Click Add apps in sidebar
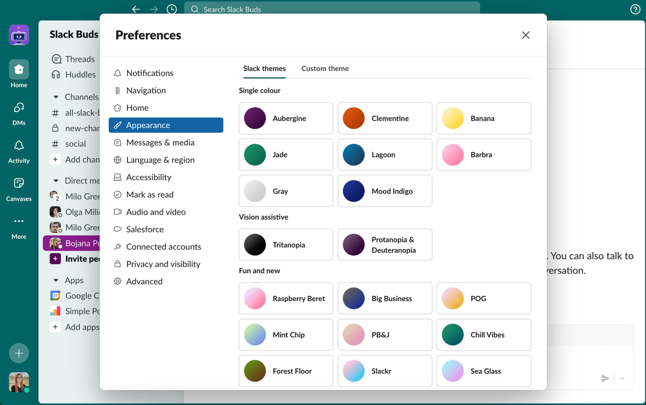The width and height of the screenshot is (646, 405). (x=81, y=326)
